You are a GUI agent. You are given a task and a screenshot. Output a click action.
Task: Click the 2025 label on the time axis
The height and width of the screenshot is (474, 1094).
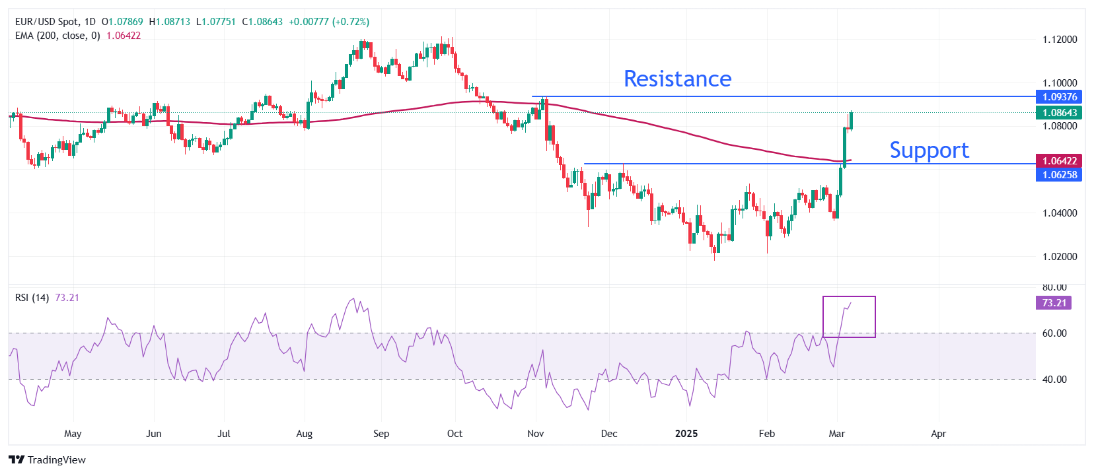pyautogui.click(x=686, y=434)
